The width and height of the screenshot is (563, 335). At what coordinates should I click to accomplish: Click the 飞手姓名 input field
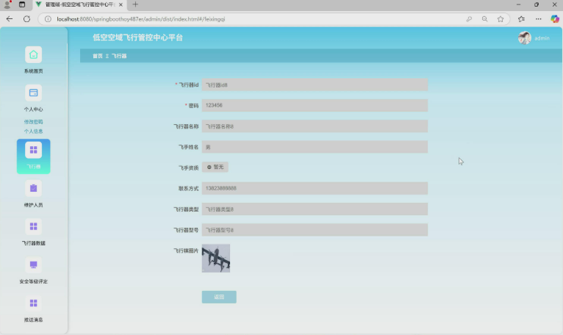point(315,147)
